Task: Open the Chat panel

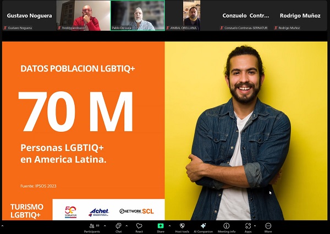Action: (x=118, y=226)
